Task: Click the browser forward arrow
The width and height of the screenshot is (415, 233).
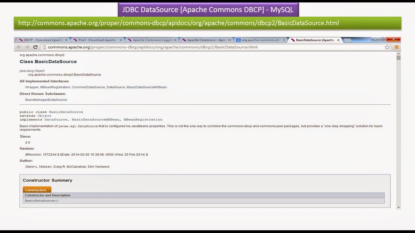Action: 27,47
